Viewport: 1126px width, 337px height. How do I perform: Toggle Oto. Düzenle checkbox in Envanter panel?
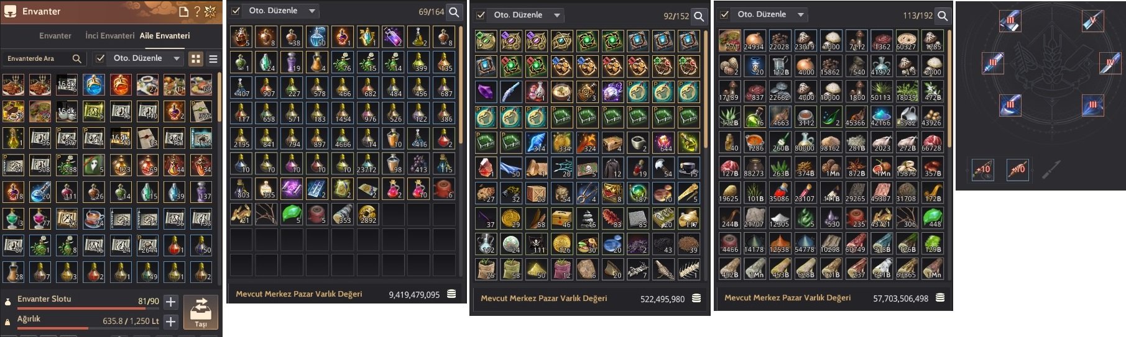(100, 58)
